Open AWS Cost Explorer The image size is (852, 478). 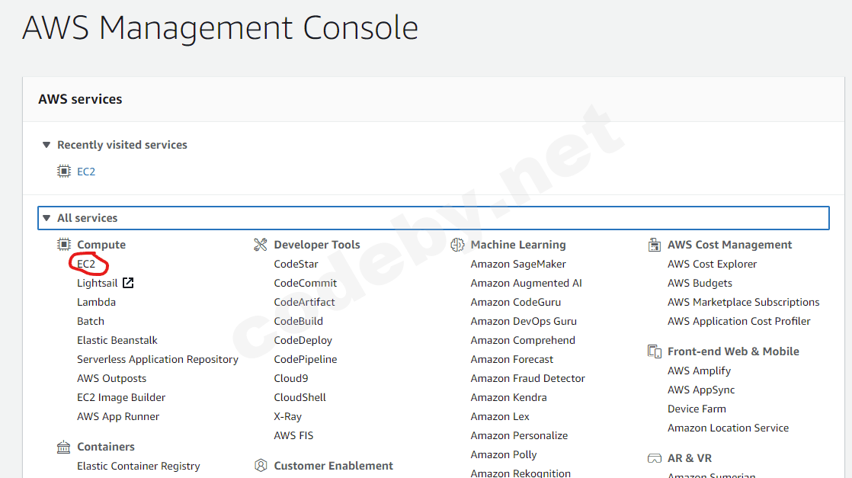coord(712,264)
